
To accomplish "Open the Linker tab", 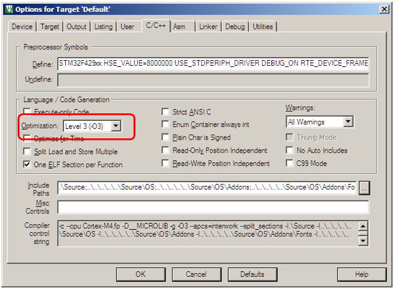I will point(208,27).
